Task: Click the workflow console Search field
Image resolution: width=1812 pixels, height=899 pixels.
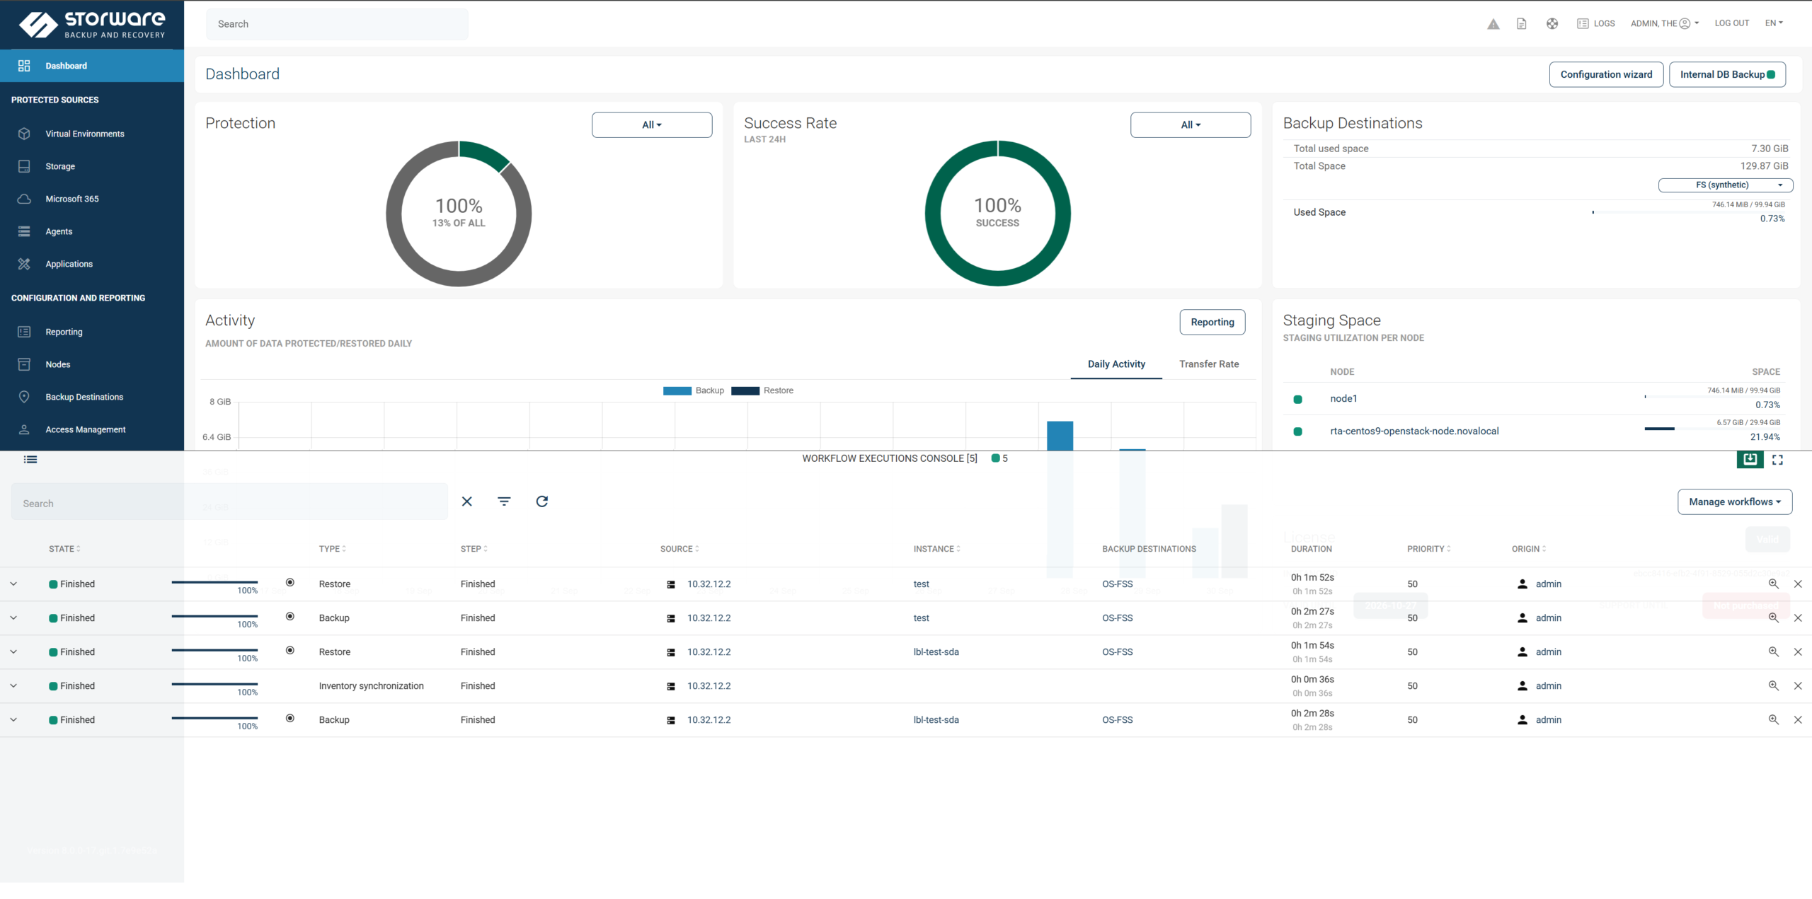Action: 229,503
